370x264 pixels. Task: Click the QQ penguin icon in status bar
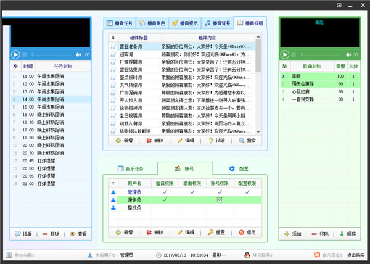(247, 255)
